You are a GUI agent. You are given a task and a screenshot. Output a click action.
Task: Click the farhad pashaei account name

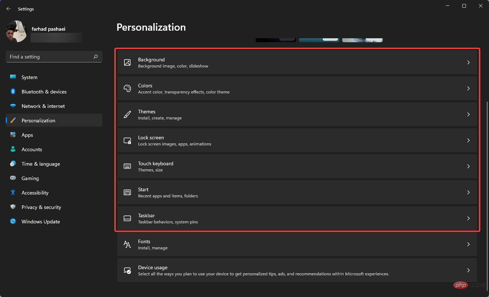48,29
